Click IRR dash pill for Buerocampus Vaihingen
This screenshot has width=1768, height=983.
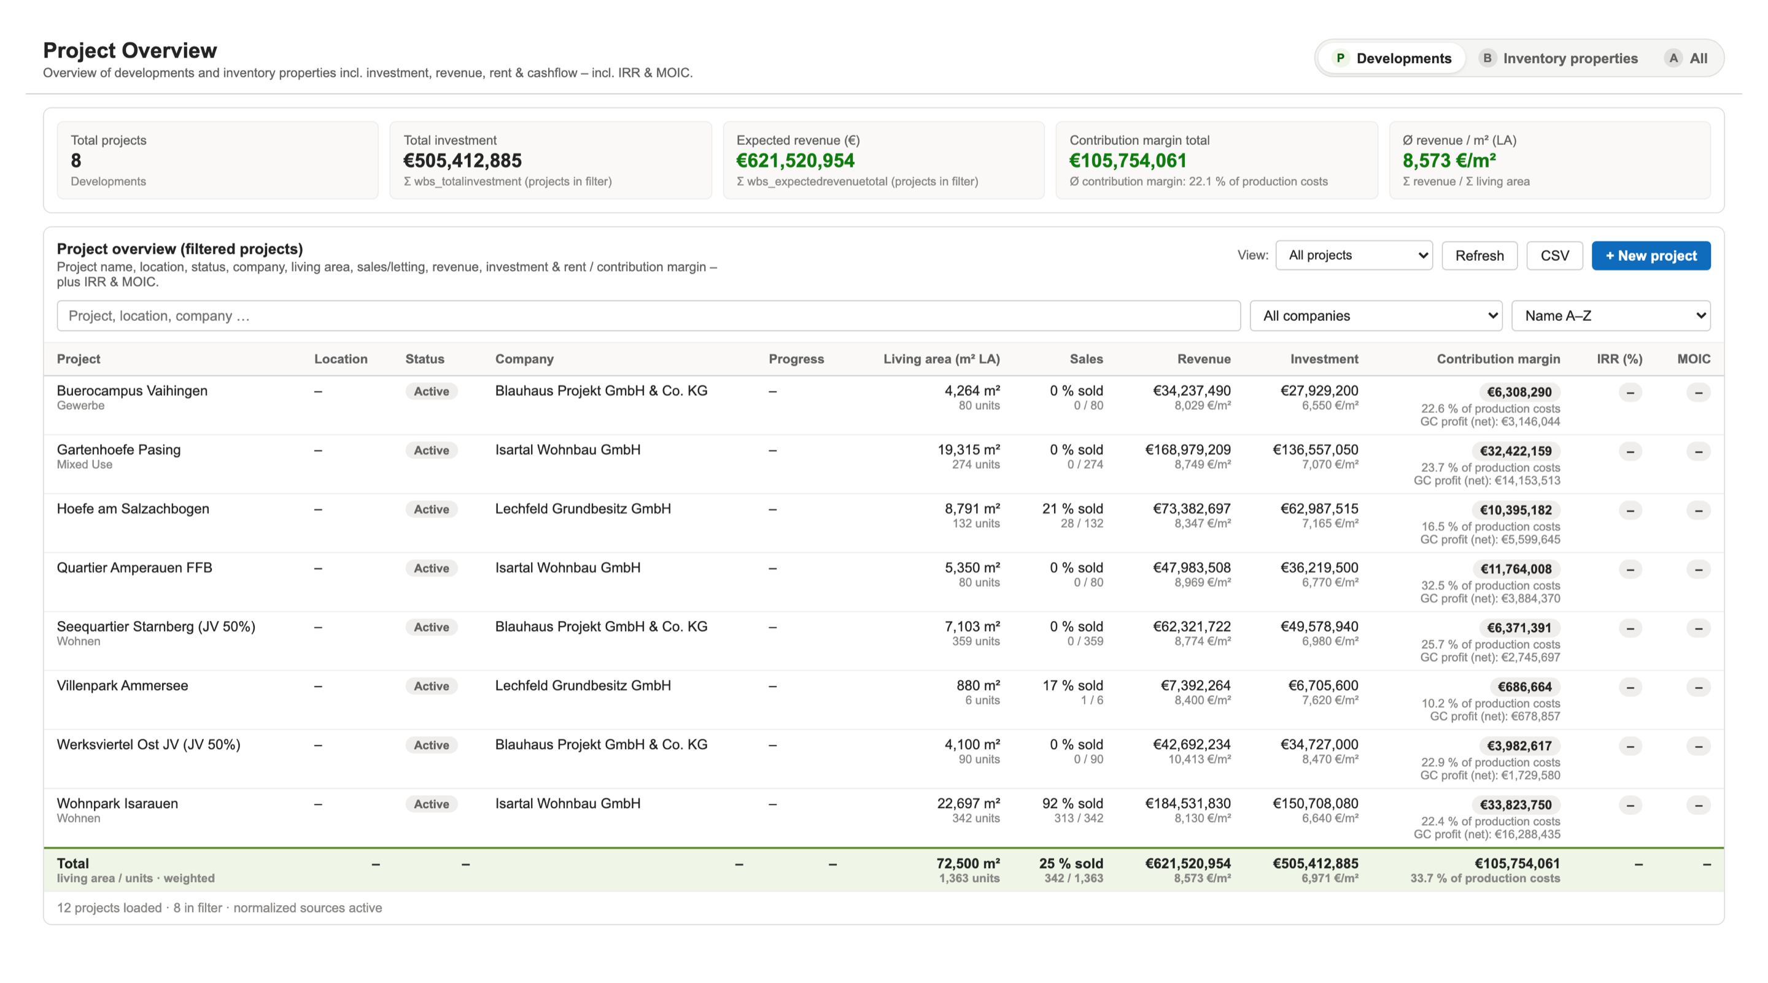1630,393
